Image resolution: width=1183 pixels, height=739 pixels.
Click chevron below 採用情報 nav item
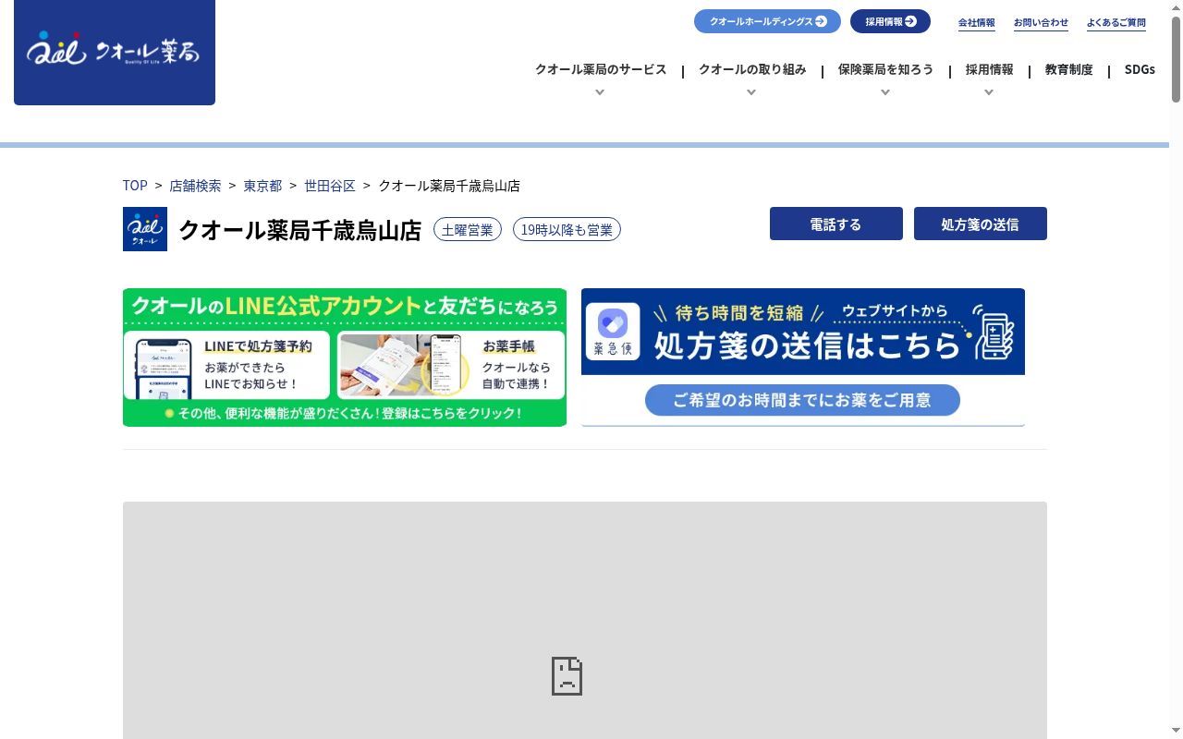pyautogui.click(x=989, y=92)
